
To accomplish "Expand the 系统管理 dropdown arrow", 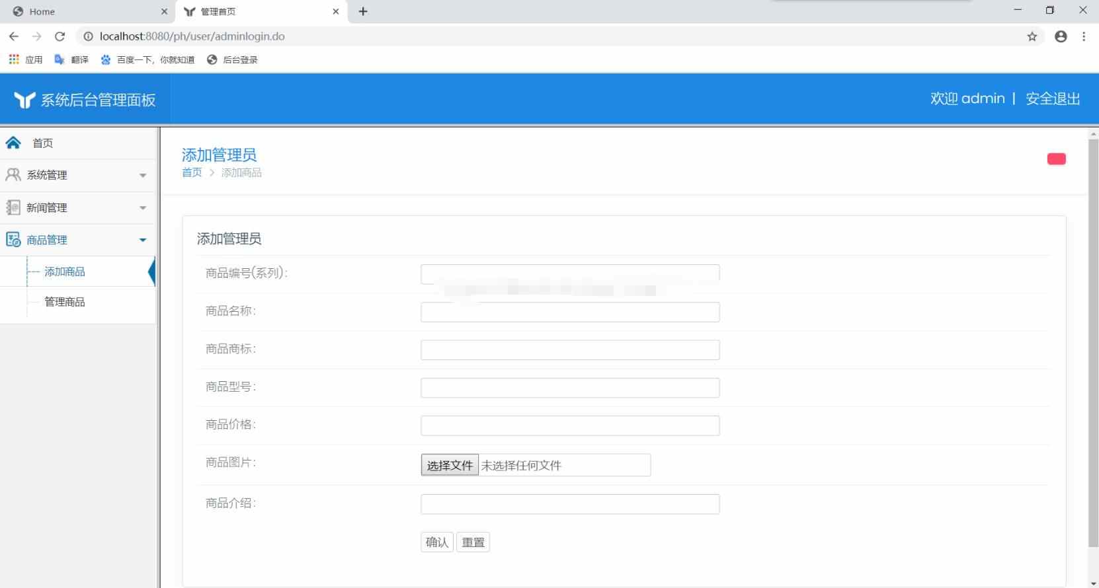I will click(143, 175).
